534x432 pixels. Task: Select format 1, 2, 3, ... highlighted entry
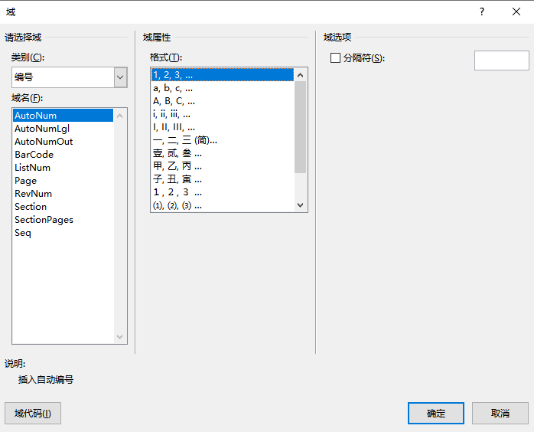(223, 74)
